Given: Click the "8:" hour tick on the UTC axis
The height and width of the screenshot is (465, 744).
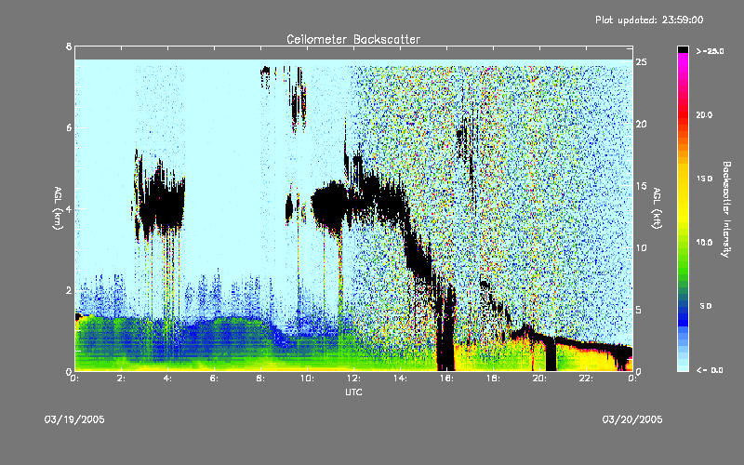Looking at the screenshot, I should click(x=261, y=379).
